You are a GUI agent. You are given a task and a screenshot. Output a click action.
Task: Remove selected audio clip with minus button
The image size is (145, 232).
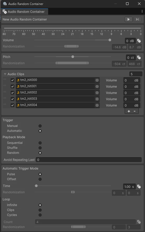click(x=135, y=111)
